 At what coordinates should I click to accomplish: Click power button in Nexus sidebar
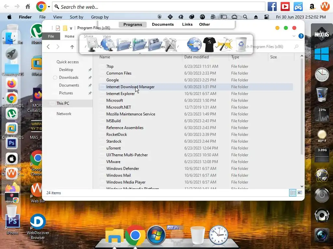tap(322, 195)
